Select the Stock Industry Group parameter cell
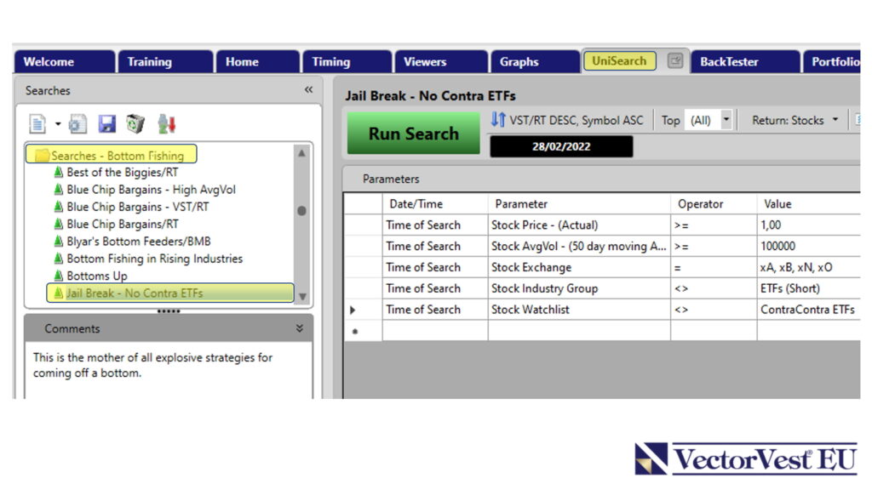 tap(579, 288)
